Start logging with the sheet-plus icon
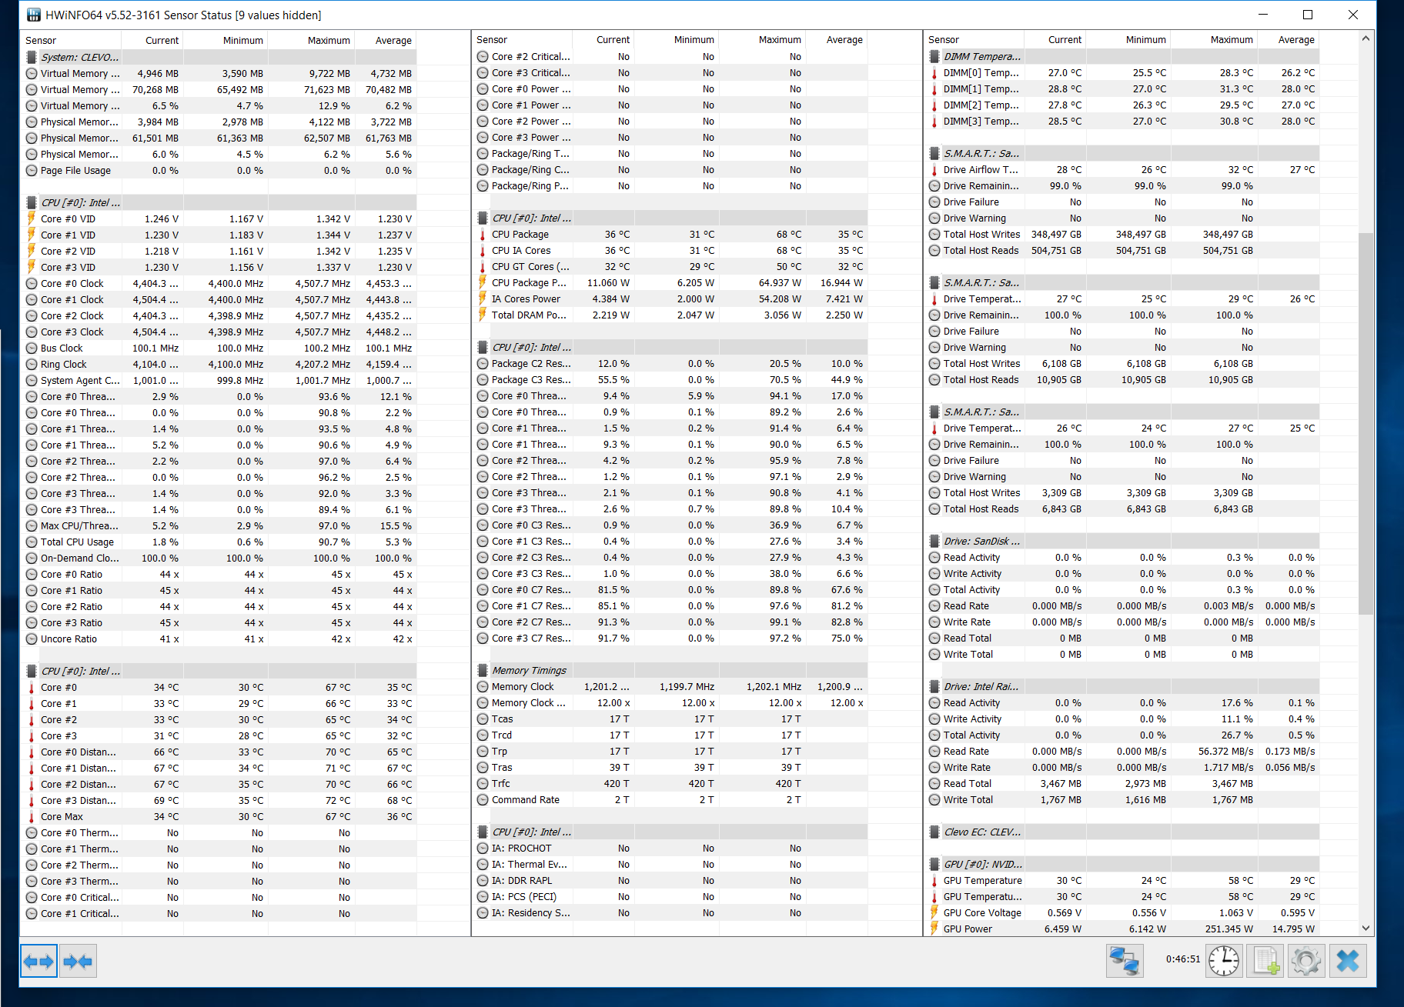The height and width of the screenshot is (1007, 1404). [1266, 961]
